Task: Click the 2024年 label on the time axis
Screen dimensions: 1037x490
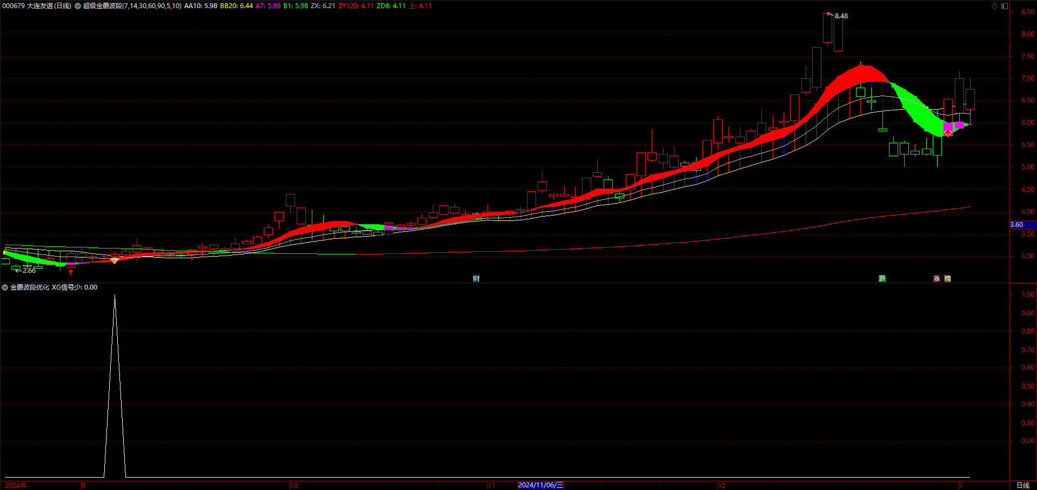Action: (x=16, y=485)
